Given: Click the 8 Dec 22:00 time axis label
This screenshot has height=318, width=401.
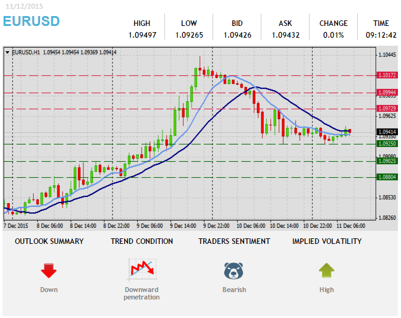Looking at the screenshot, I should [116, 226].
